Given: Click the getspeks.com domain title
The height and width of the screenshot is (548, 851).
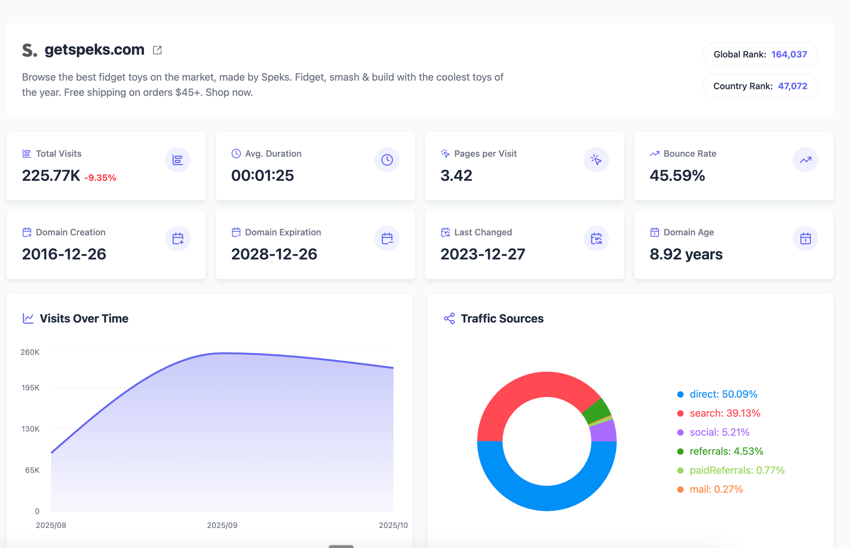Looking at the screenshot, I should 94,50.
